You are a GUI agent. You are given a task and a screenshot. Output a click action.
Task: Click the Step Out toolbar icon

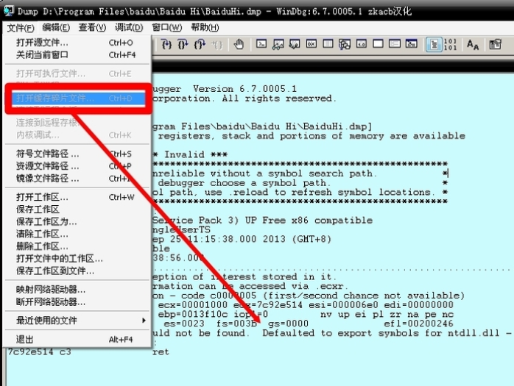pyautogui.click(x=199, y=45)
